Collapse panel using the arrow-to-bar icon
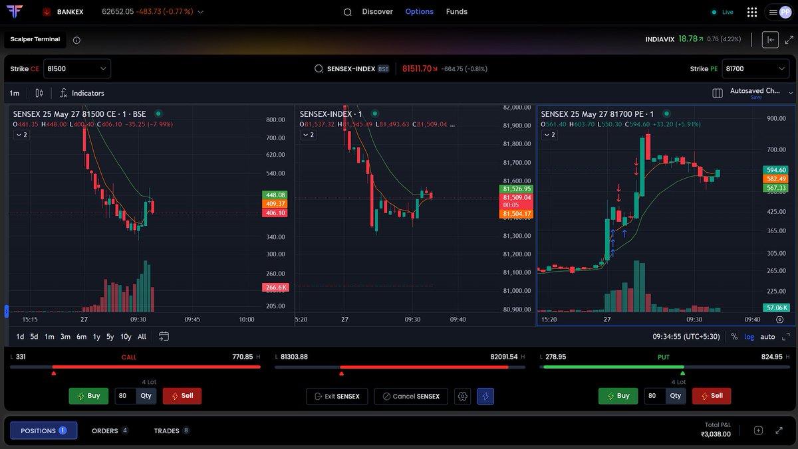This screenshot has height=449, width=798. (770, 40)
